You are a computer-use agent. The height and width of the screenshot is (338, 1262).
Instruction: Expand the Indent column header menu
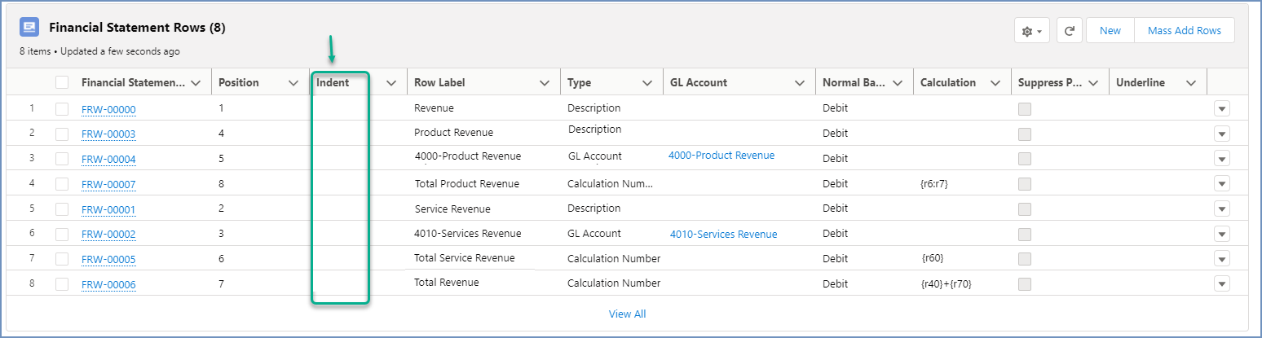coord(391,83)
